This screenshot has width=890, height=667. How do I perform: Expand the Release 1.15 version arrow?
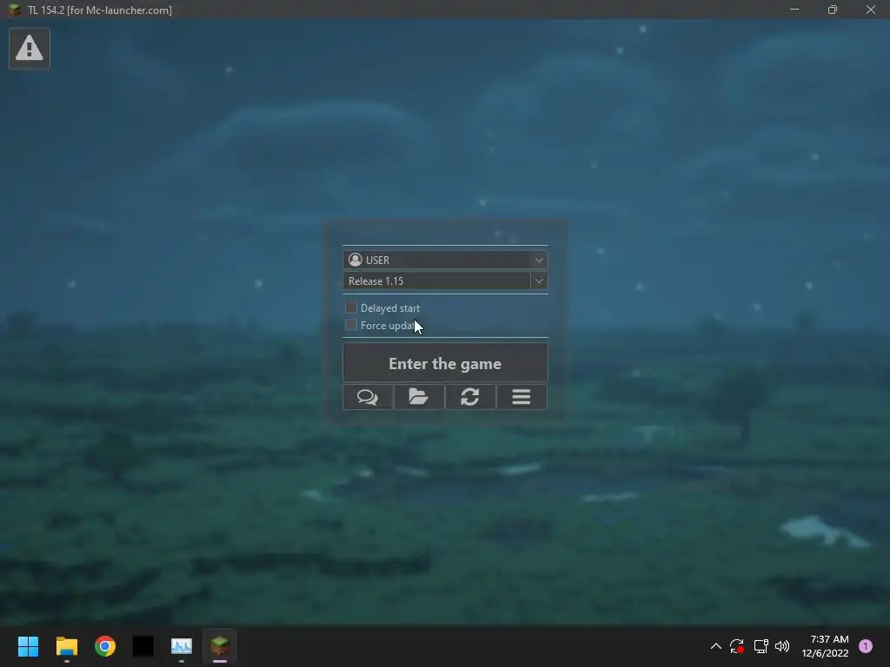pos(539,281)
